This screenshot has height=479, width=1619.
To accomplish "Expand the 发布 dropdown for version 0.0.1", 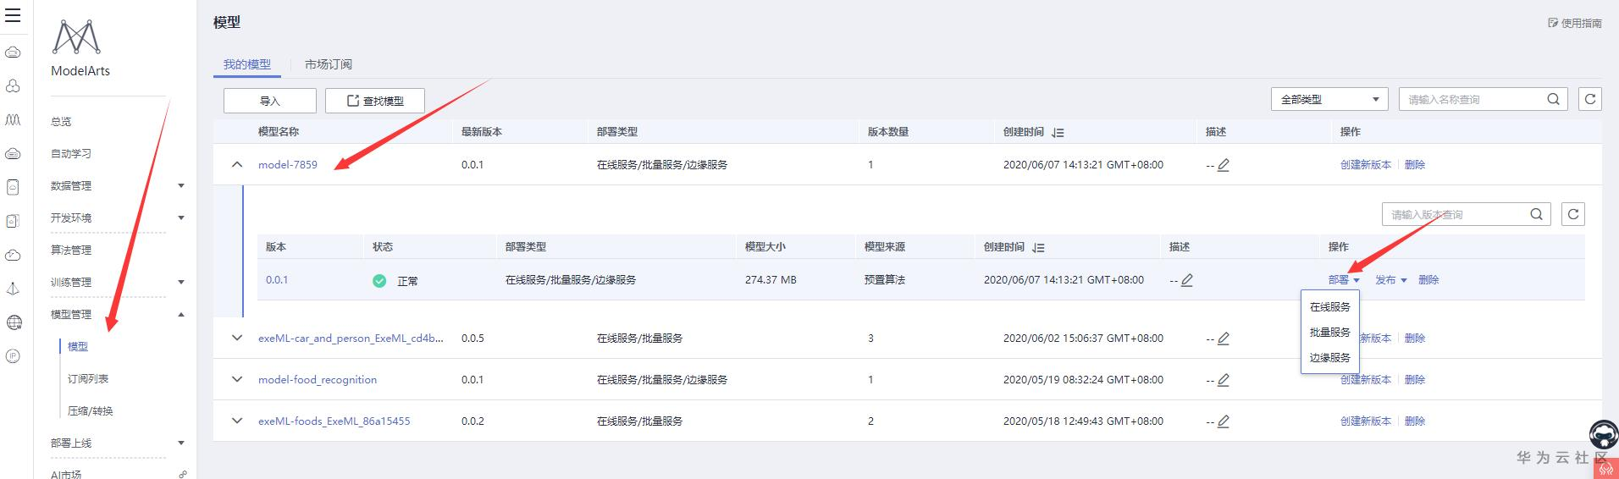I will click(1390, 280).
